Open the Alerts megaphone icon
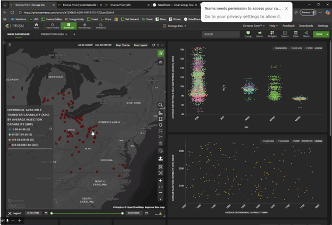The width and height of the screenshot is (332, 225). [260, 34]
